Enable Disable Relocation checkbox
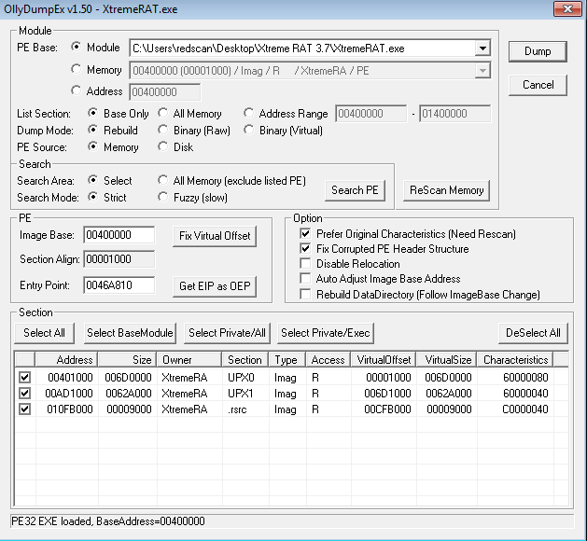587x541 pixels. [x=305, y=264]
